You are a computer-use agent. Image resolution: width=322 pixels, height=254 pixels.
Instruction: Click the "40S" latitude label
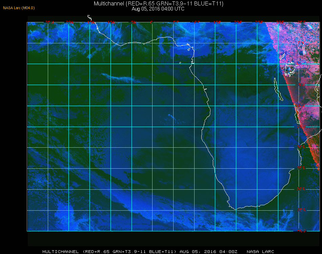tap(301, 231)
